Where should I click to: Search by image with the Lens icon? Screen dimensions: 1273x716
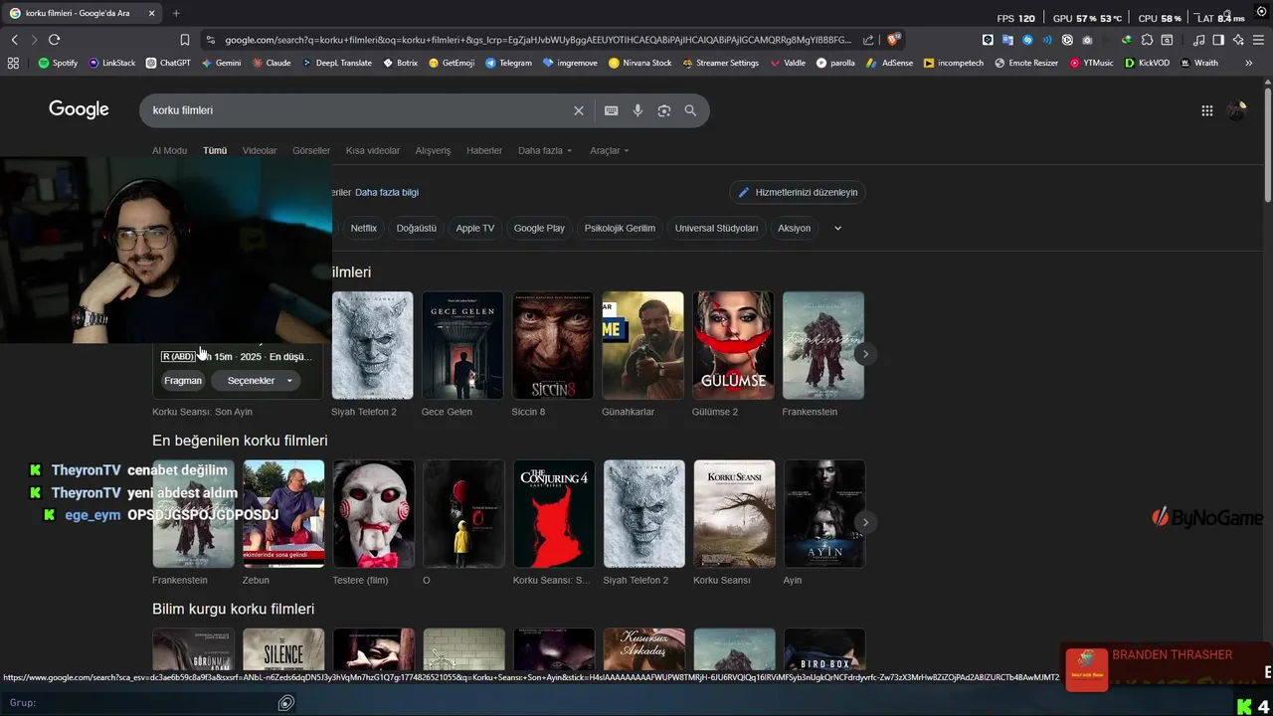click(664, 110)
